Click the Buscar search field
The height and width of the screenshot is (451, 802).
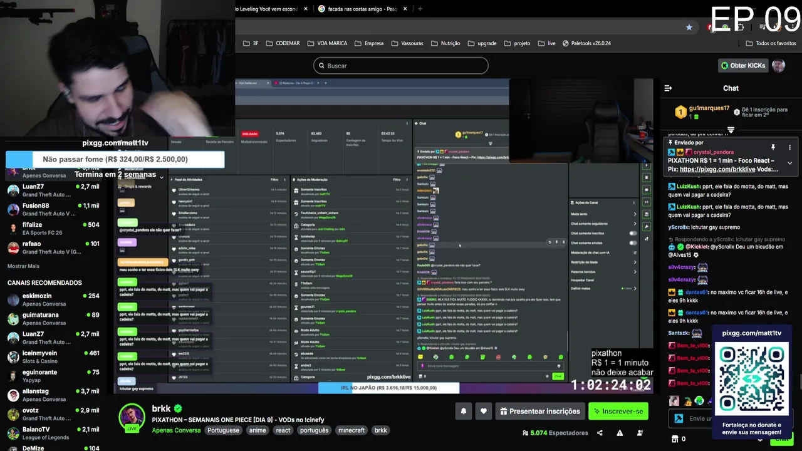[400, 65]
